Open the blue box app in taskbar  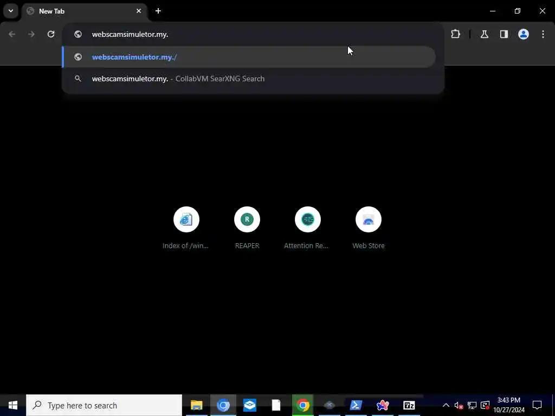coord(250,405)
